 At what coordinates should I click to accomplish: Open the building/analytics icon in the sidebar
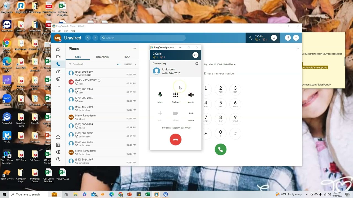(x=58, y=145)
